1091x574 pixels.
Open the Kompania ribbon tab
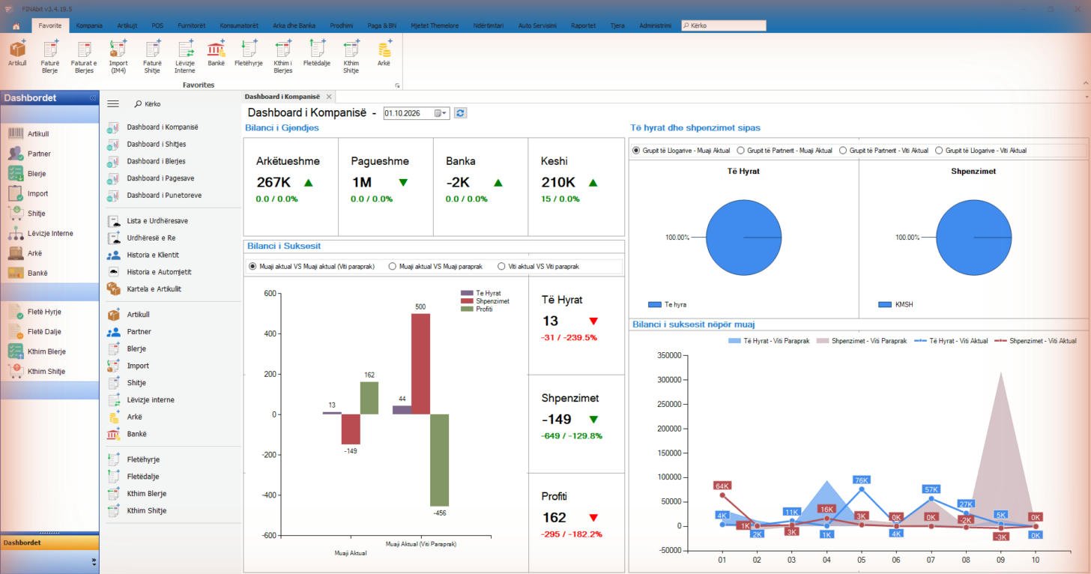point(89,25)
